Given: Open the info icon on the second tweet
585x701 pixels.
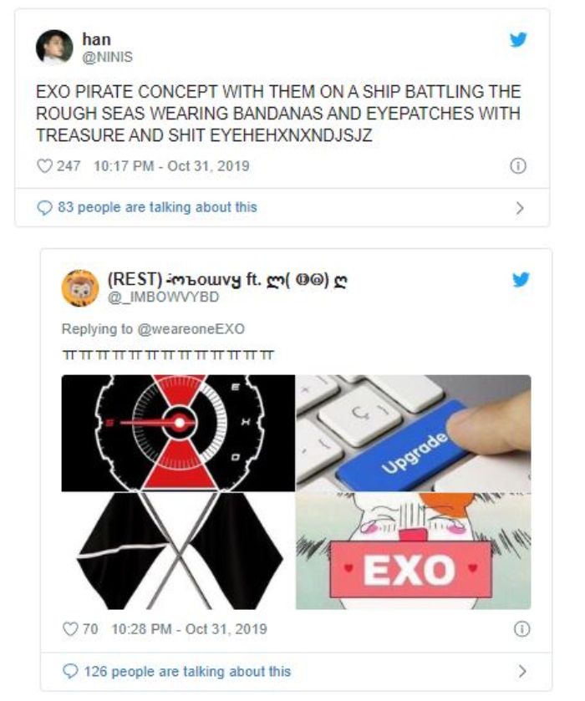Looking at the screenshot, I should tap(521, 629).
